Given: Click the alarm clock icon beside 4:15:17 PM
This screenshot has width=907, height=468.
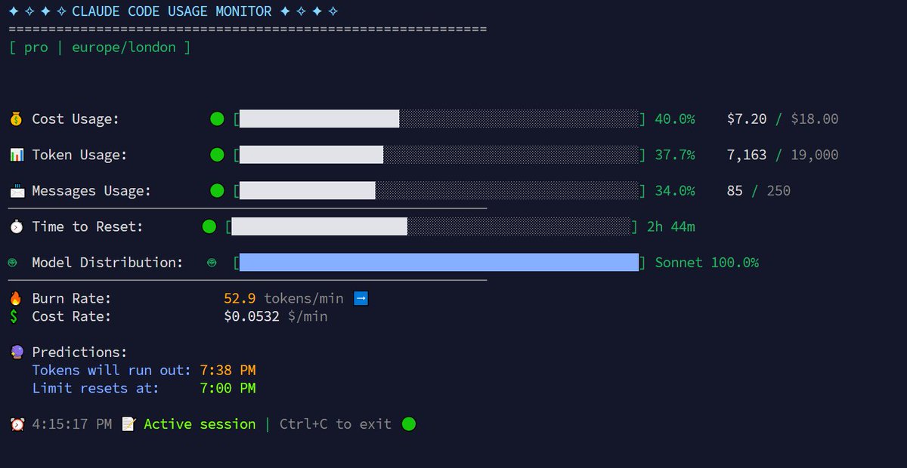Looking at the screenshot, I should pos(17,424).
